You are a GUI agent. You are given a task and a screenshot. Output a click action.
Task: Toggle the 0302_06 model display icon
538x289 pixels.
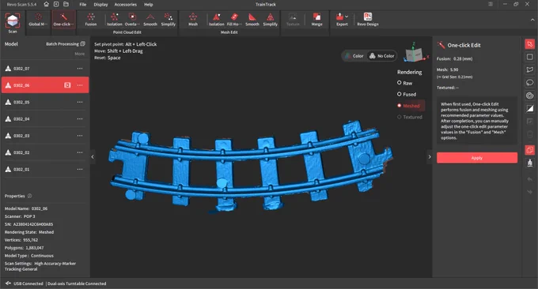pos(67,85)
